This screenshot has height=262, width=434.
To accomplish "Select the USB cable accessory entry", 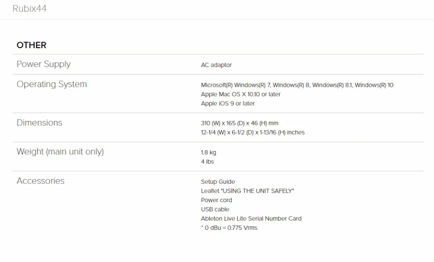I will tap(215, 210).
